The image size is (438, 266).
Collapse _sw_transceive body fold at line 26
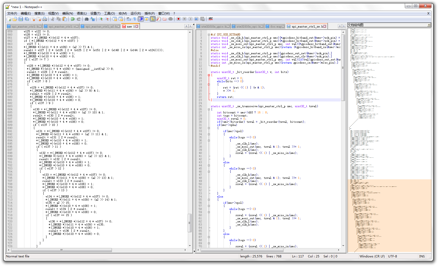(209, 109)
